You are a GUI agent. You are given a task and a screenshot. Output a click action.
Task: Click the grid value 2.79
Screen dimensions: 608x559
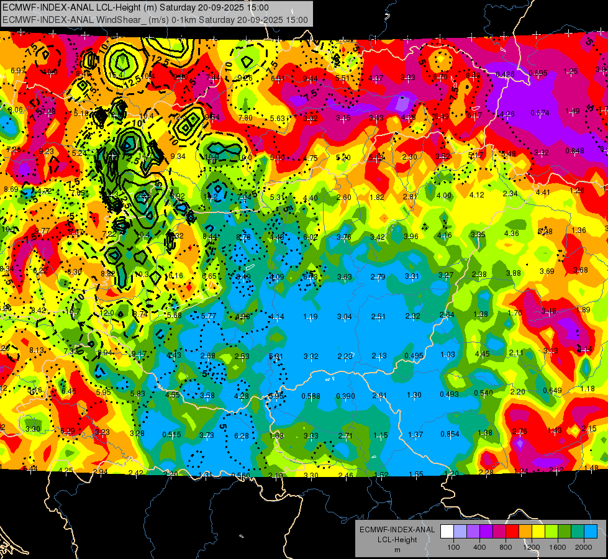pyautogui.click(x=378, y=277)
